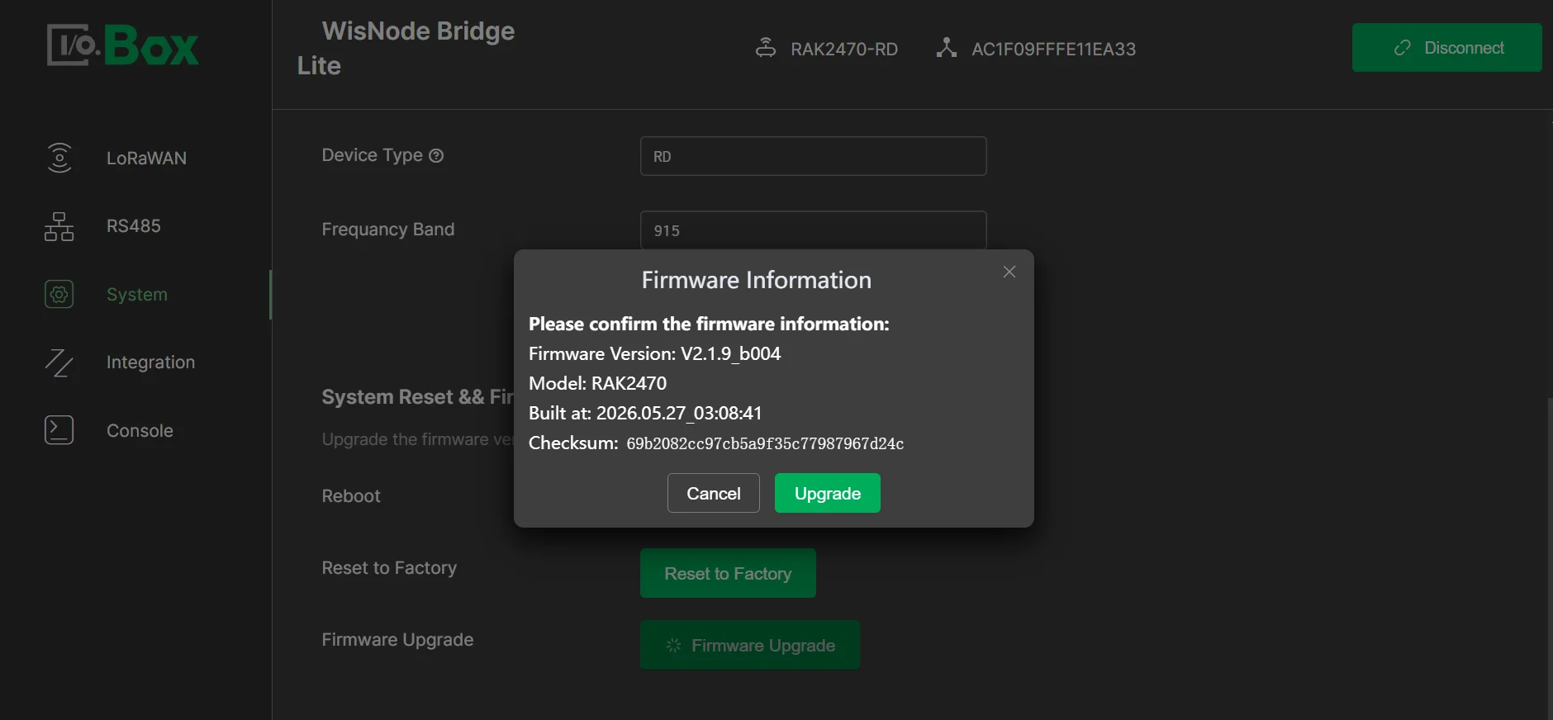Click the Reboot label
The image size is (1553, 720).
click(351, 496)
